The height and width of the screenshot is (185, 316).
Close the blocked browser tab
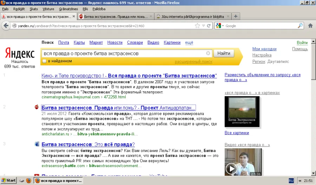(x=228, y=16)
